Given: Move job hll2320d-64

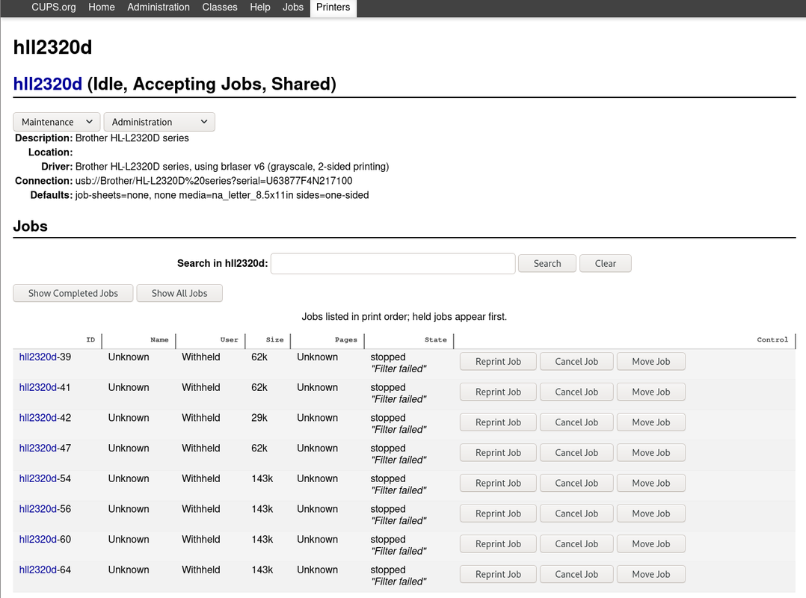Looking at the screenshot, I should (x=650, y=574).
